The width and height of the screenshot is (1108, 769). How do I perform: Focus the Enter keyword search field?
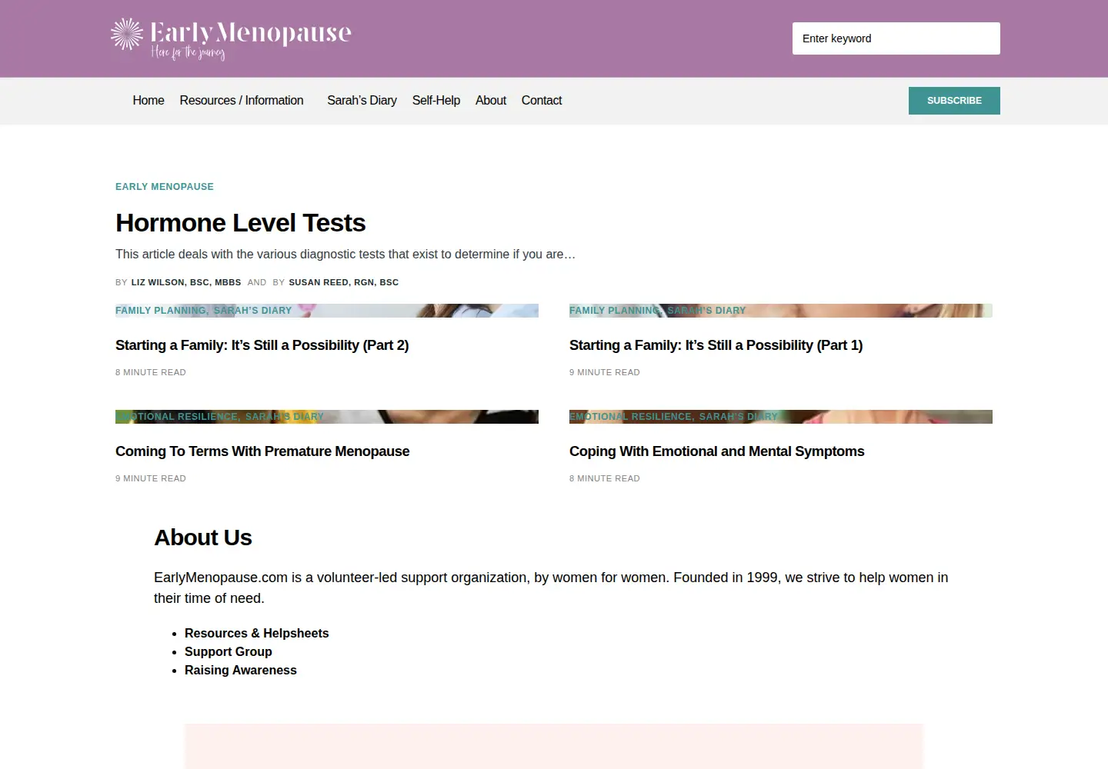pos(896,38)
